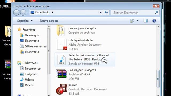Select Descargas in Favoritos
This screenshot has width=171, height=96.
32,35
